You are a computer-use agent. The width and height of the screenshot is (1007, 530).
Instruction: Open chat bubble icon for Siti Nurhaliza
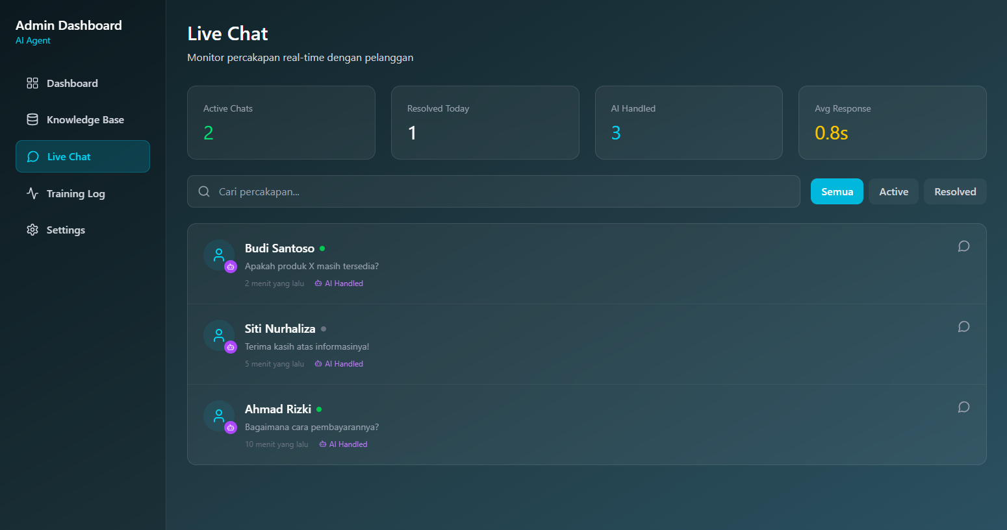tap(963, 327)
